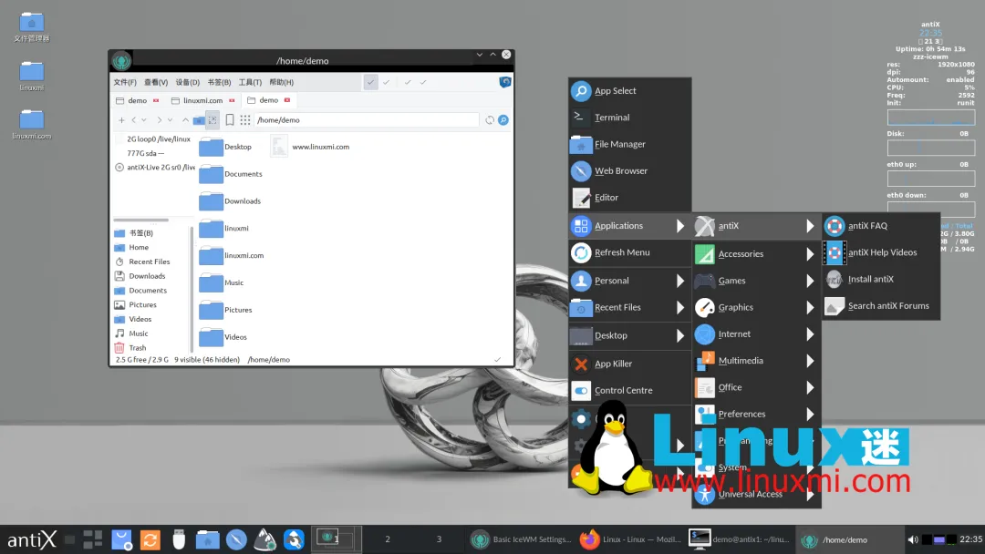The width and height of the screenshot is (985, 554).
Task: Open the Office menu category
Action: (x=756, y=388)
